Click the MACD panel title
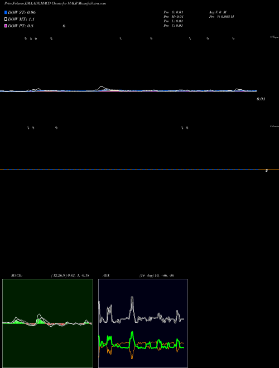279x368 pixels. (17, 275)
